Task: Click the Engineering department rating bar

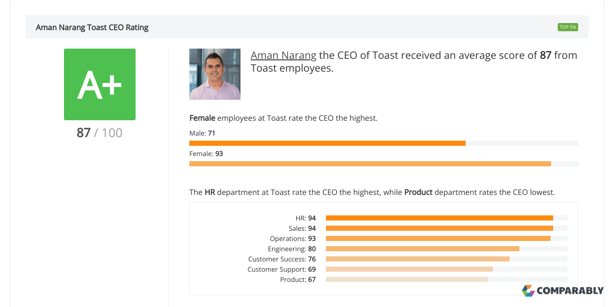Action: tap(422, 248)
